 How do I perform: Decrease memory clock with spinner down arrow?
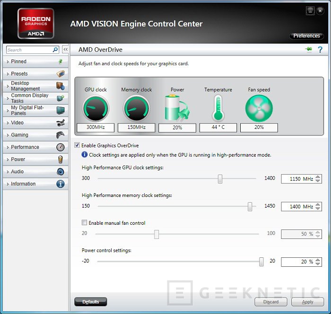318,209
